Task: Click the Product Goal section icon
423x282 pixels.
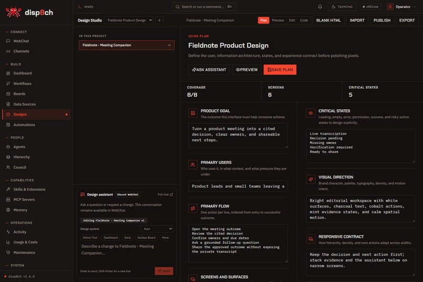Action: pyautogui.click(x=193, y=113)
